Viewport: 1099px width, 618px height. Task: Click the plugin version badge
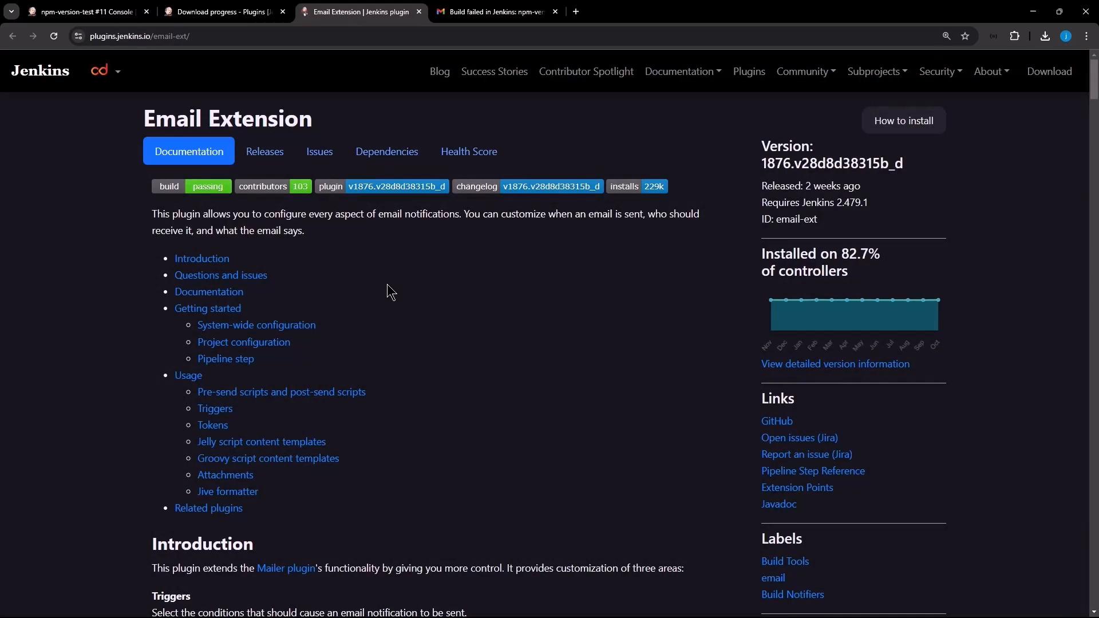(382, 187)
